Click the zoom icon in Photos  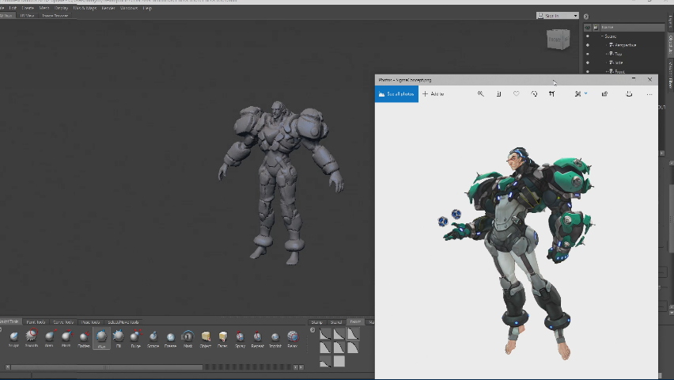pyautogui.click(x=480, y=94)
